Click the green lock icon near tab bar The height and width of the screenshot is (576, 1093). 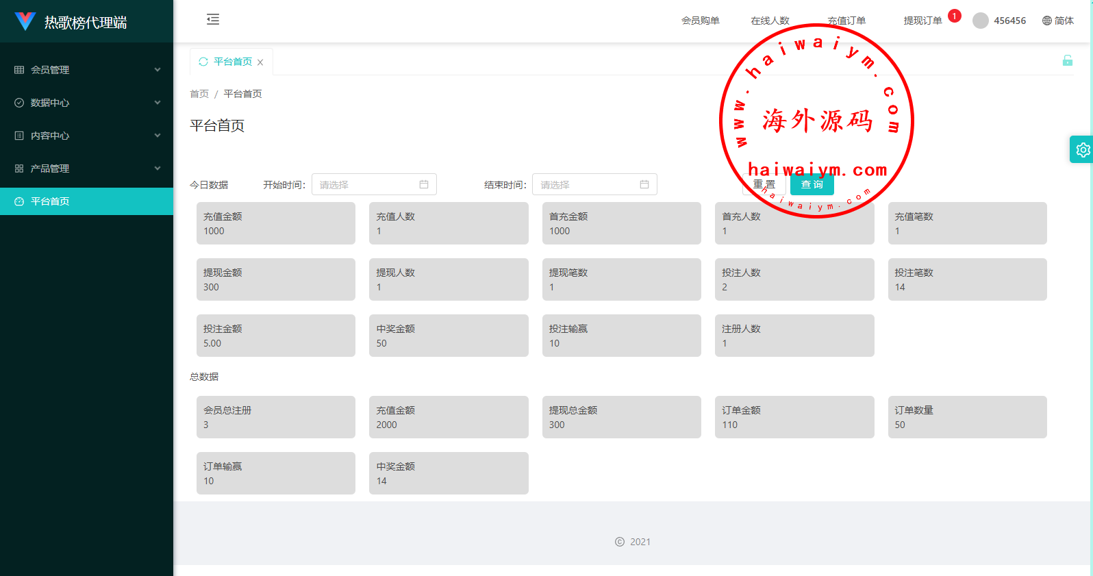pyautogui.click(x=1067, y=60)
